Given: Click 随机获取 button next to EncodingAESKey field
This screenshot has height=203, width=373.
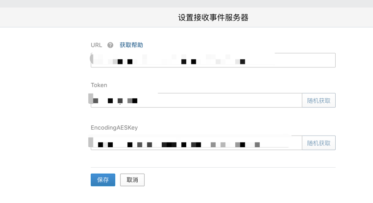Looking at the screenshot, I should coord(319,143).
